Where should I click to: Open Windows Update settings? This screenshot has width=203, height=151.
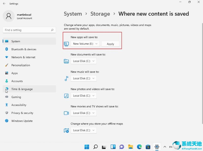[29, 121]
